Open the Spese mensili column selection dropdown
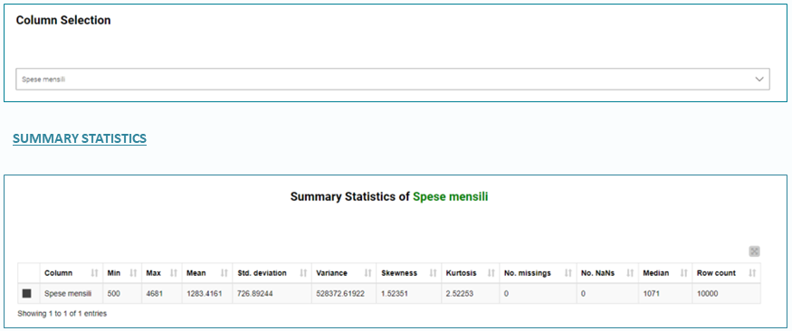 tap(393, 80)
